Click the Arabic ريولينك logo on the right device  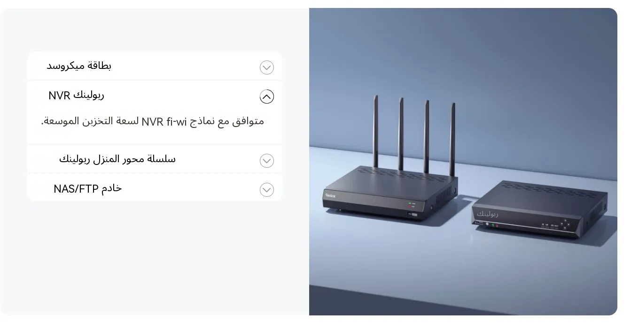[x=488, y=214]
